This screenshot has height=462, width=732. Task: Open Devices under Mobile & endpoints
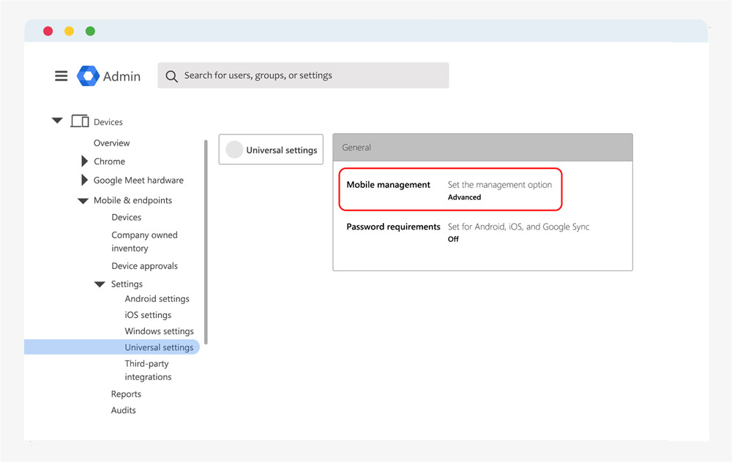[x=126, y=217]
